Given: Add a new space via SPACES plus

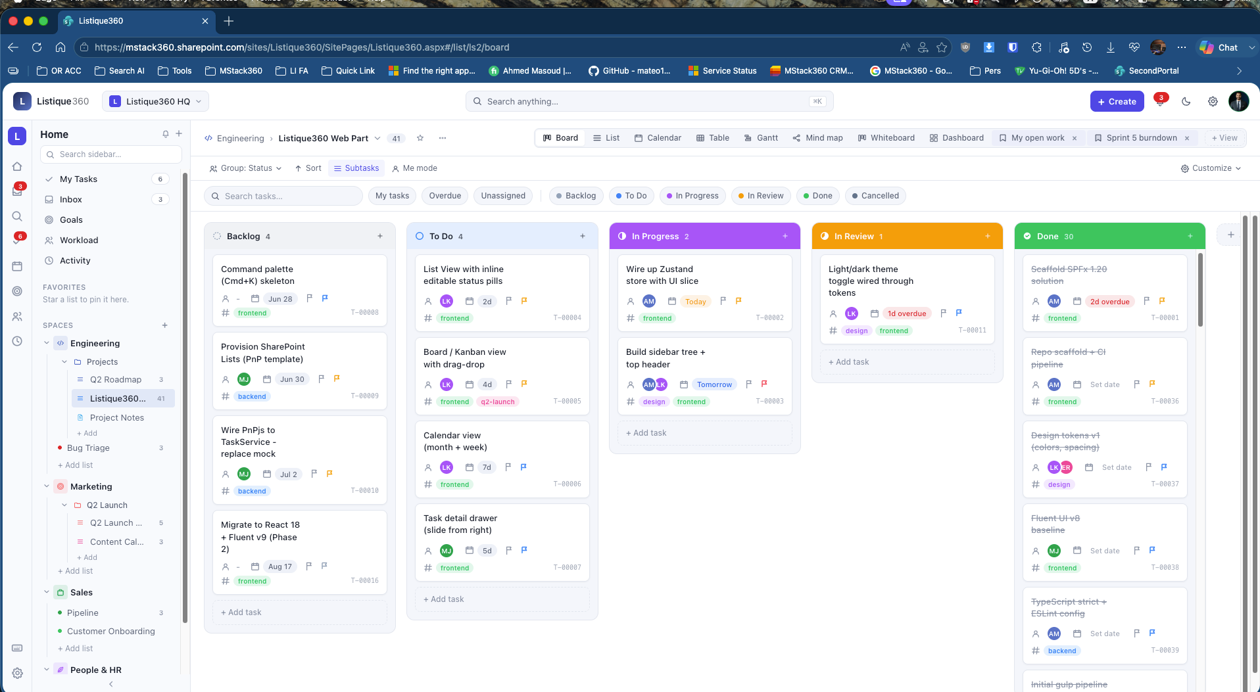Looking at the screenshot, I should click(x=165, y=325).
